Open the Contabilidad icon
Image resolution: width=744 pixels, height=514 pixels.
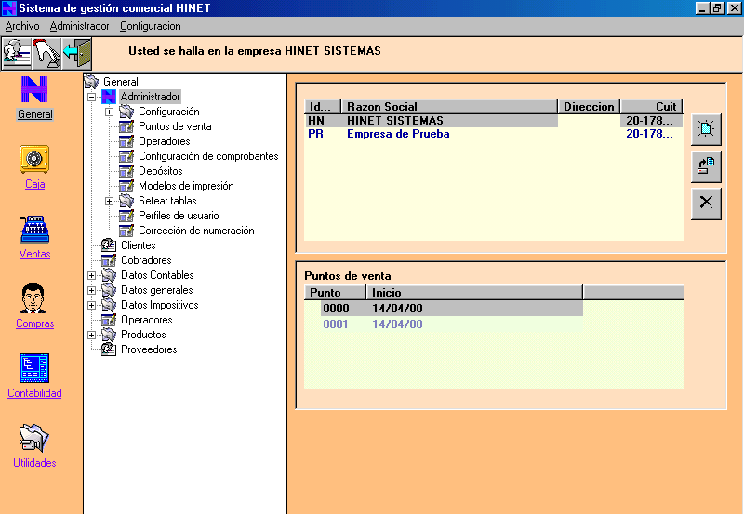[x=34, y=368]
